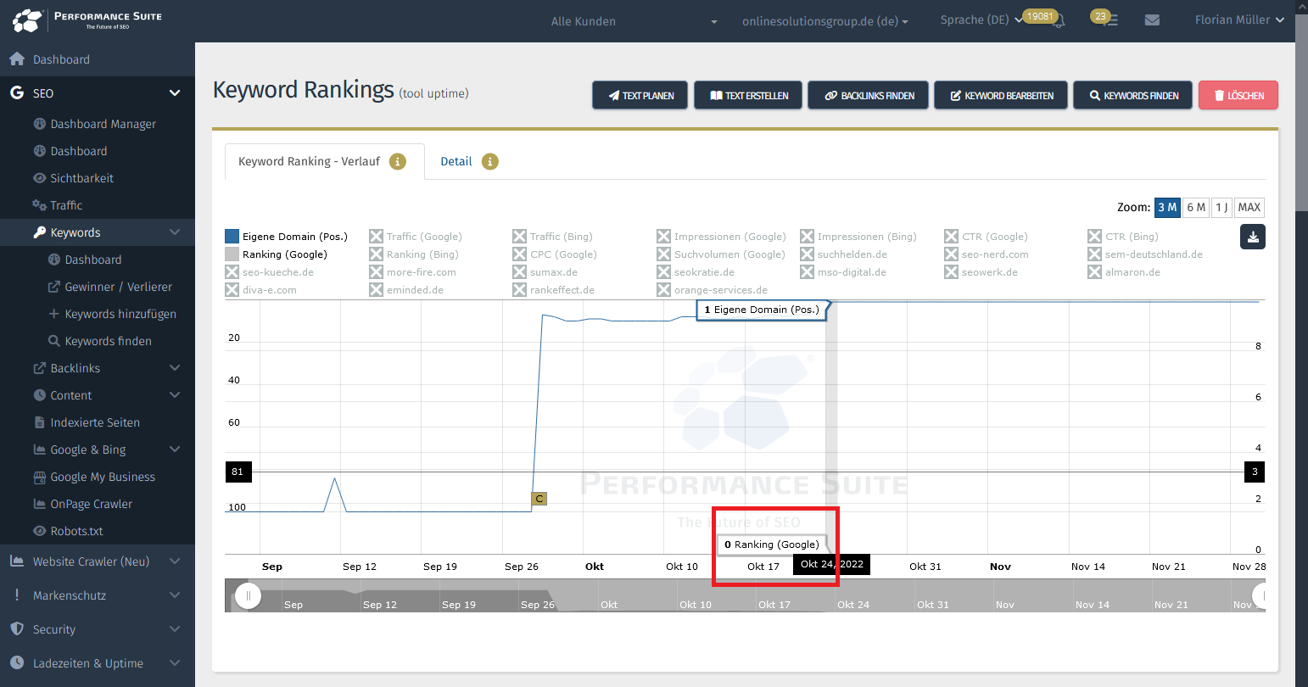
Task: Open the notifications bell icon
Action: (1059, 21)
